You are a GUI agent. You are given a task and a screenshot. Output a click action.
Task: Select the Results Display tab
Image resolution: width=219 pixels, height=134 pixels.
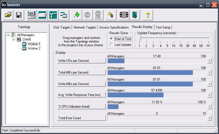(142, 27)
